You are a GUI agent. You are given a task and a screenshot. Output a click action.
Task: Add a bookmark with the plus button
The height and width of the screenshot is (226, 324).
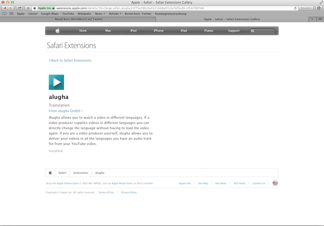point(28,8)
